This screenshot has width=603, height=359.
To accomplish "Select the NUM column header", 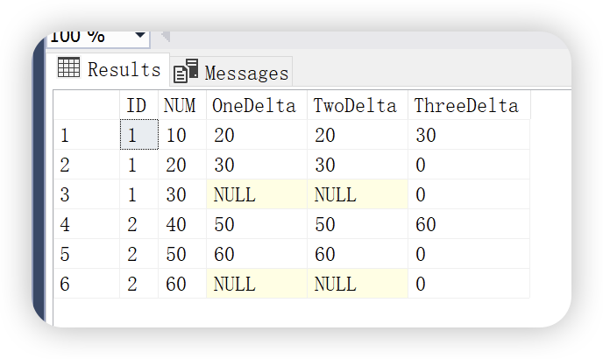I will (x=181, y=106).
